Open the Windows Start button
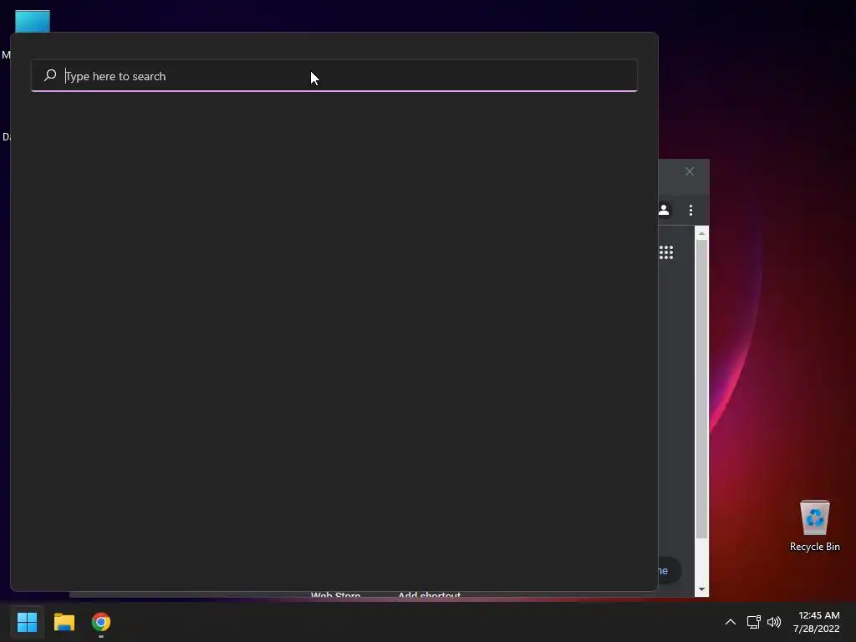 (x=28, y=622)
